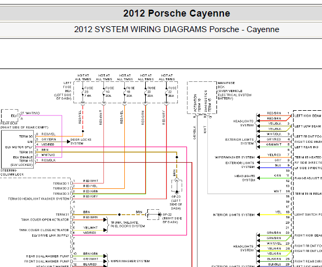The image size is (322, 267).
Task: Select the FUSE 14 30A label
Action: click(x=109, y=91)
